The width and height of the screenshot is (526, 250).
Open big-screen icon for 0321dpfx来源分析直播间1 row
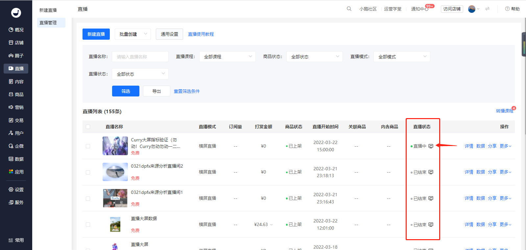coord(431,198)
